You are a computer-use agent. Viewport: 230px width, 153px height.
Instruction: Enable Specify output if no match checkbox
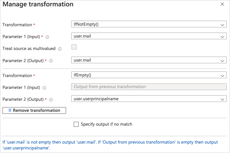pyautogui.click(x=76, y=124)
